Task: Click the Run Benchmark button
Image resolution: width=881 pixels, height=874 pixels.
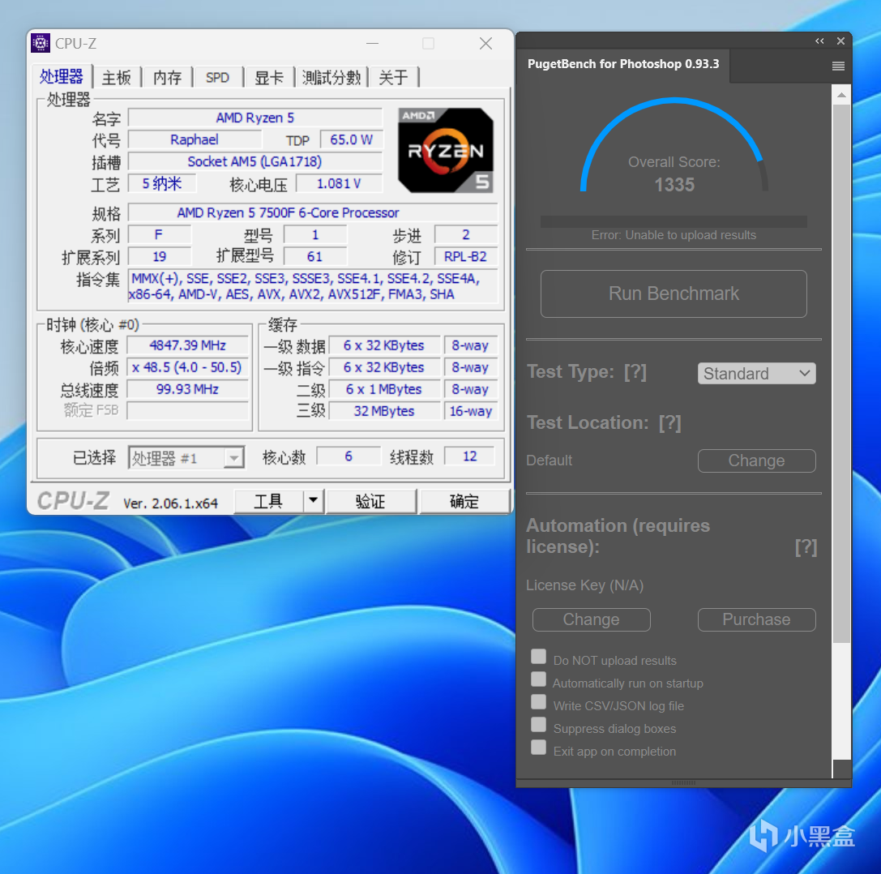Action: (674, 293)
